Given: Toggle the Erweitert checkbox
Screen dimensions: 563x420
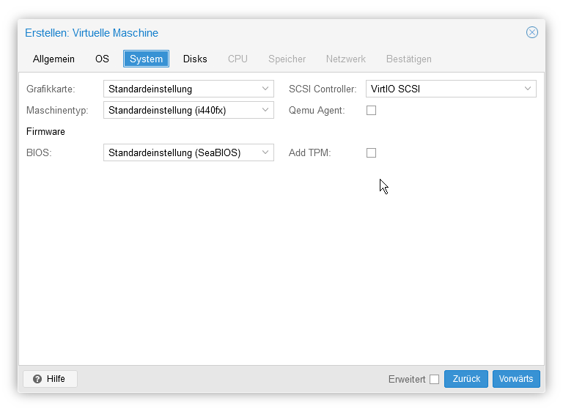Looking at the screenshot, I should click(434, 380).
